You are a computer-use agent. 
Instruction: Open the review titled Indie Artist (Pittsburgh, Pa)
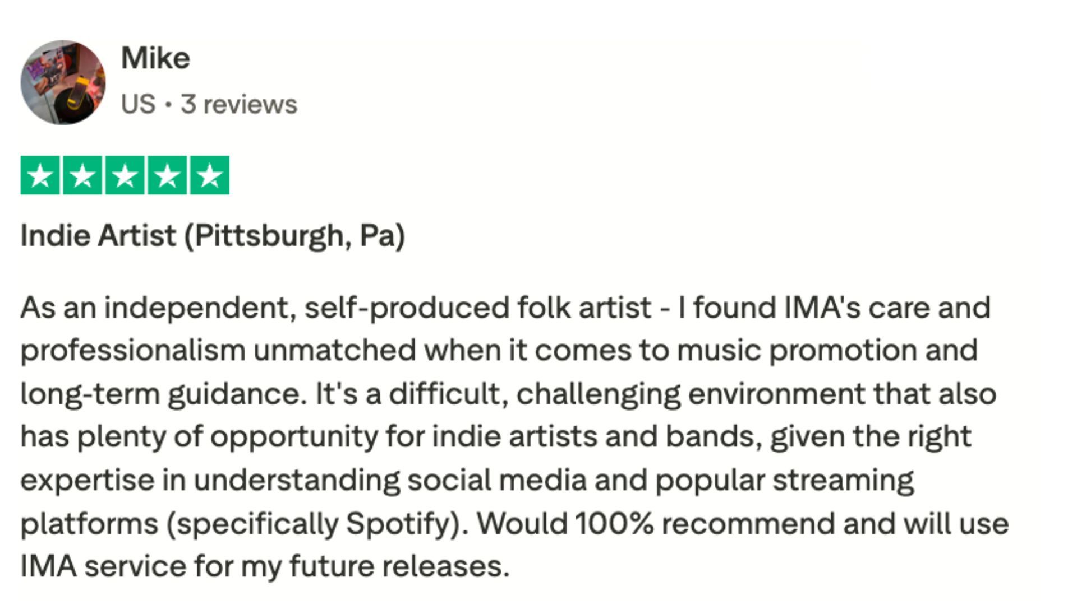[213, 235]
